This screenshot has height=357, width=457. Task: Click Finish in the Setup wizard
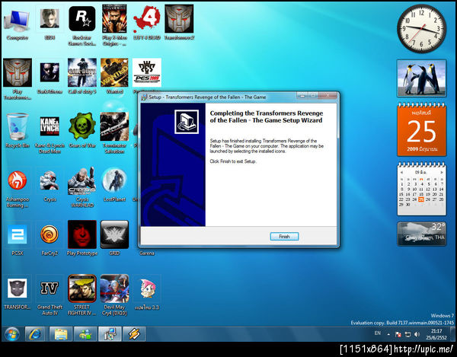[284, 237]
